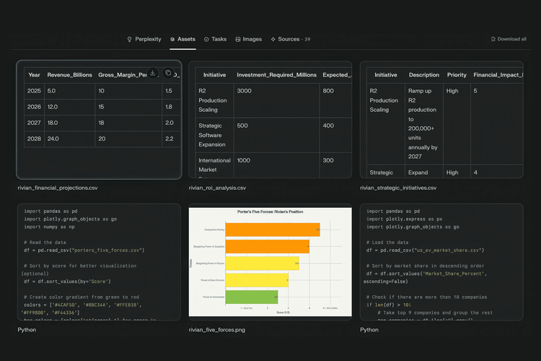Image resolution: width=541 pixels, height=361 pixels.
Task: Click the Perplexity tab lightbulb icon
Action: [x=129, y=40]
